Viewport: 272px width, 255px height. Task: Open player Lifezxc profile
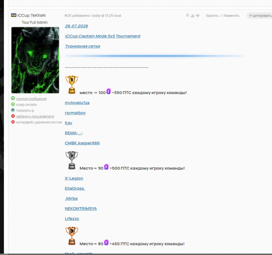[x=72, y=219]
